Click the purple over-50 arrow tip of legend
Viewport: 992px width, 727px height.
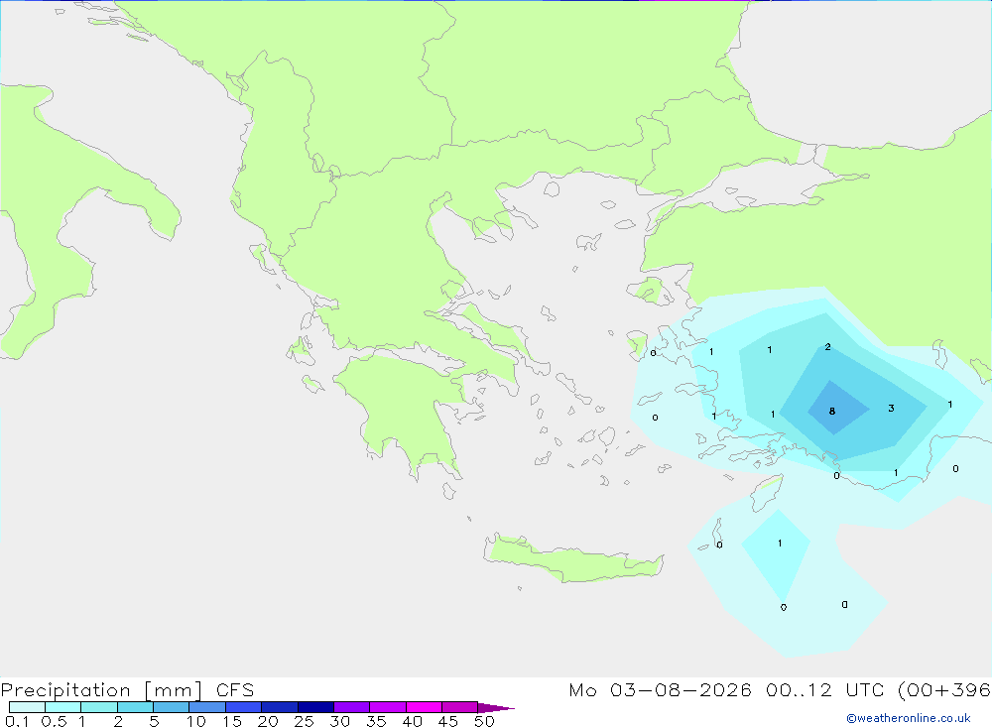[x=496, y=708]
